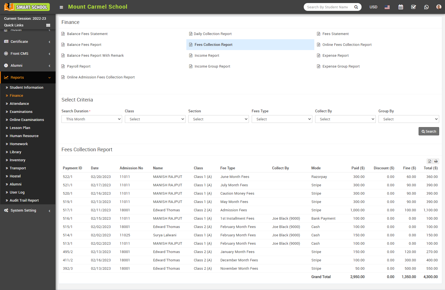Click the WhatsApp chat icon
This screenshot has height=290, width=445.
[426, 7]
